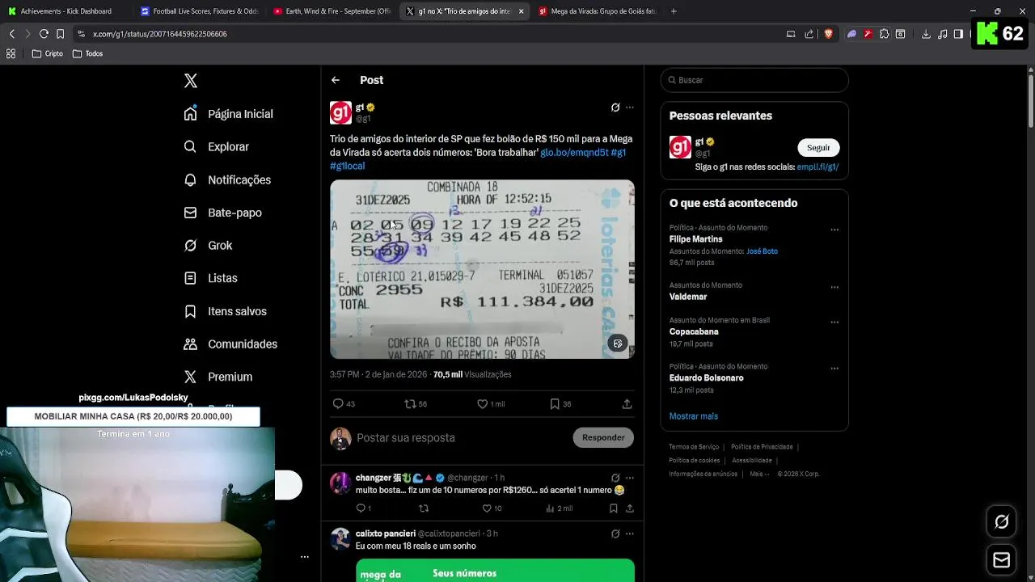Switch to Football Live Scores tab
Image resolution: width=1035 pixels, height=582 pixels.
pos(199,11)
